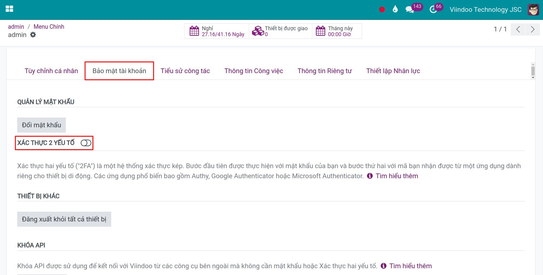Open the Thiết bị được giao stat button
Image resolution: width=543 pixels, height=275 pixels.
pos(281,31)
